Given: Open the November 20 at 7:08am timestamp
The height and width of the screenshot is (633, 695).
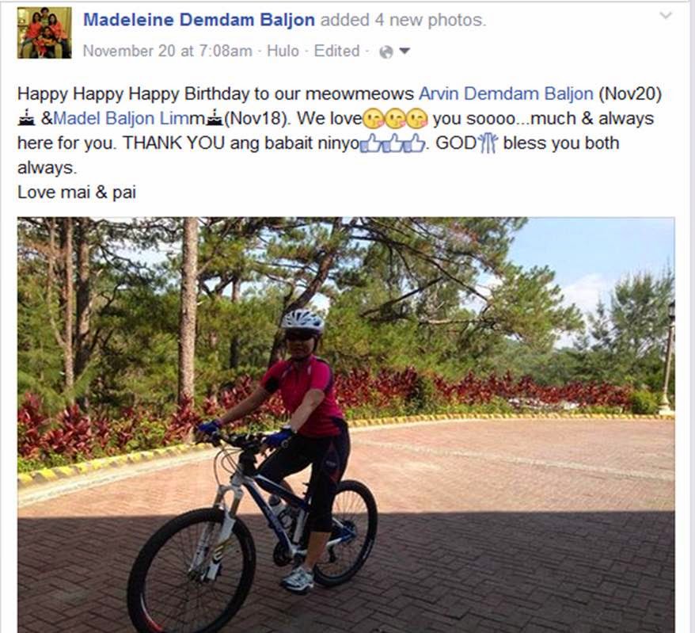Looking at the screenshot, I should point(168,51).
